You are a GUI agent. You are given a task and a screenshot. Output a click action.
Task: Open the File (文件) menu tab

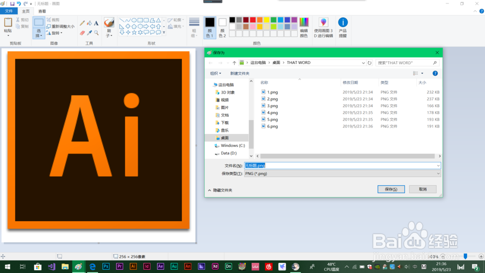[9, 11]
